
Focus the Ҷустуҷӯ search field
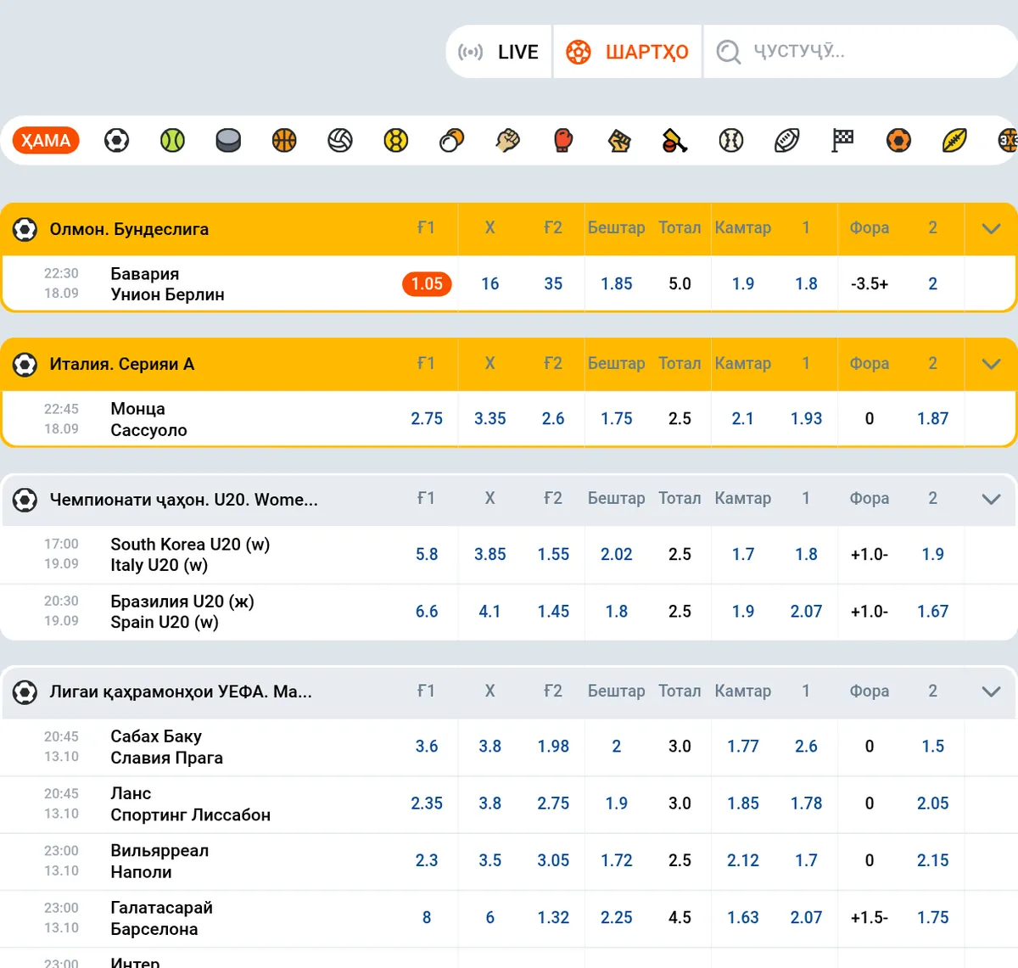point(861,52)
